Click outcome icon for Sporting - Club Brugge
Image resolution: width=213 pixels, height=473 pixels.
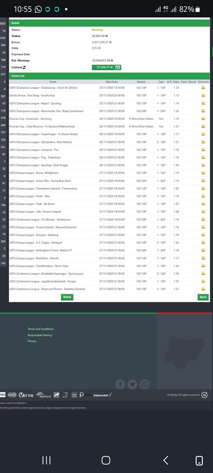[204, 165]
